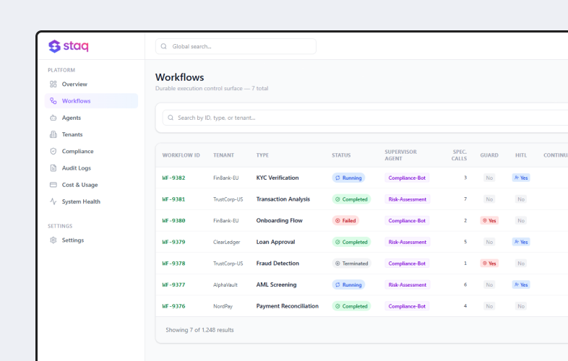This screenshot has height=361, width=568.
Task: Click the magnifier icon in Global search
Action: tap(164, 46)
